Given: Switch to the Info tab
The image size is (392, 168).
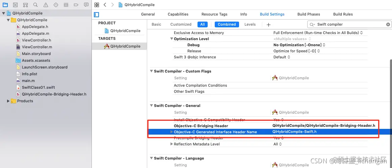Looking at the screenshot, I should pyautogui.click(x=244, y=14).
